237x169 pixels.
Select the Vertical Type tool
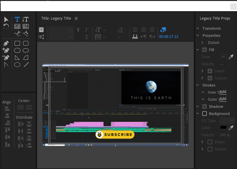[25, 19]
